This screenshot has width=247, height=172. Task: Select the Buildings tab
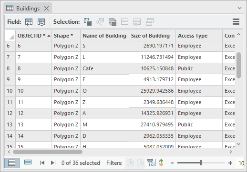pos(28,9)
